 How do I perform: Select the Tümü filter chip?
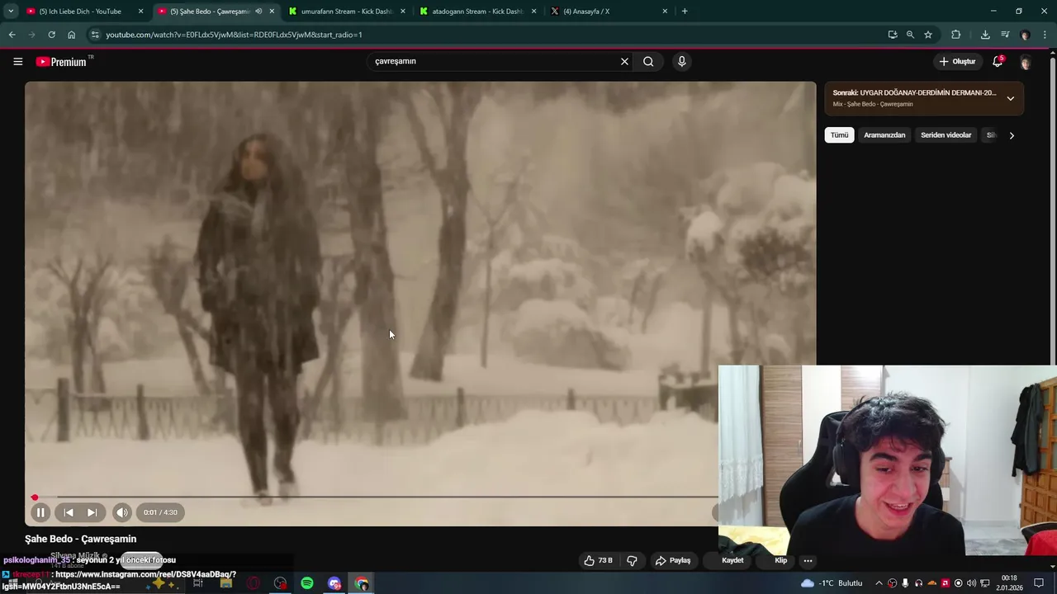[839, 135]
